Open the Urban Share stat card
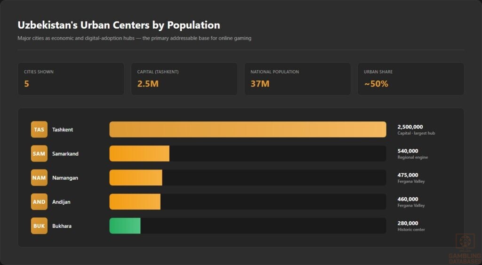Viewport: 482px width, 265px height. (x=410, y=79)
